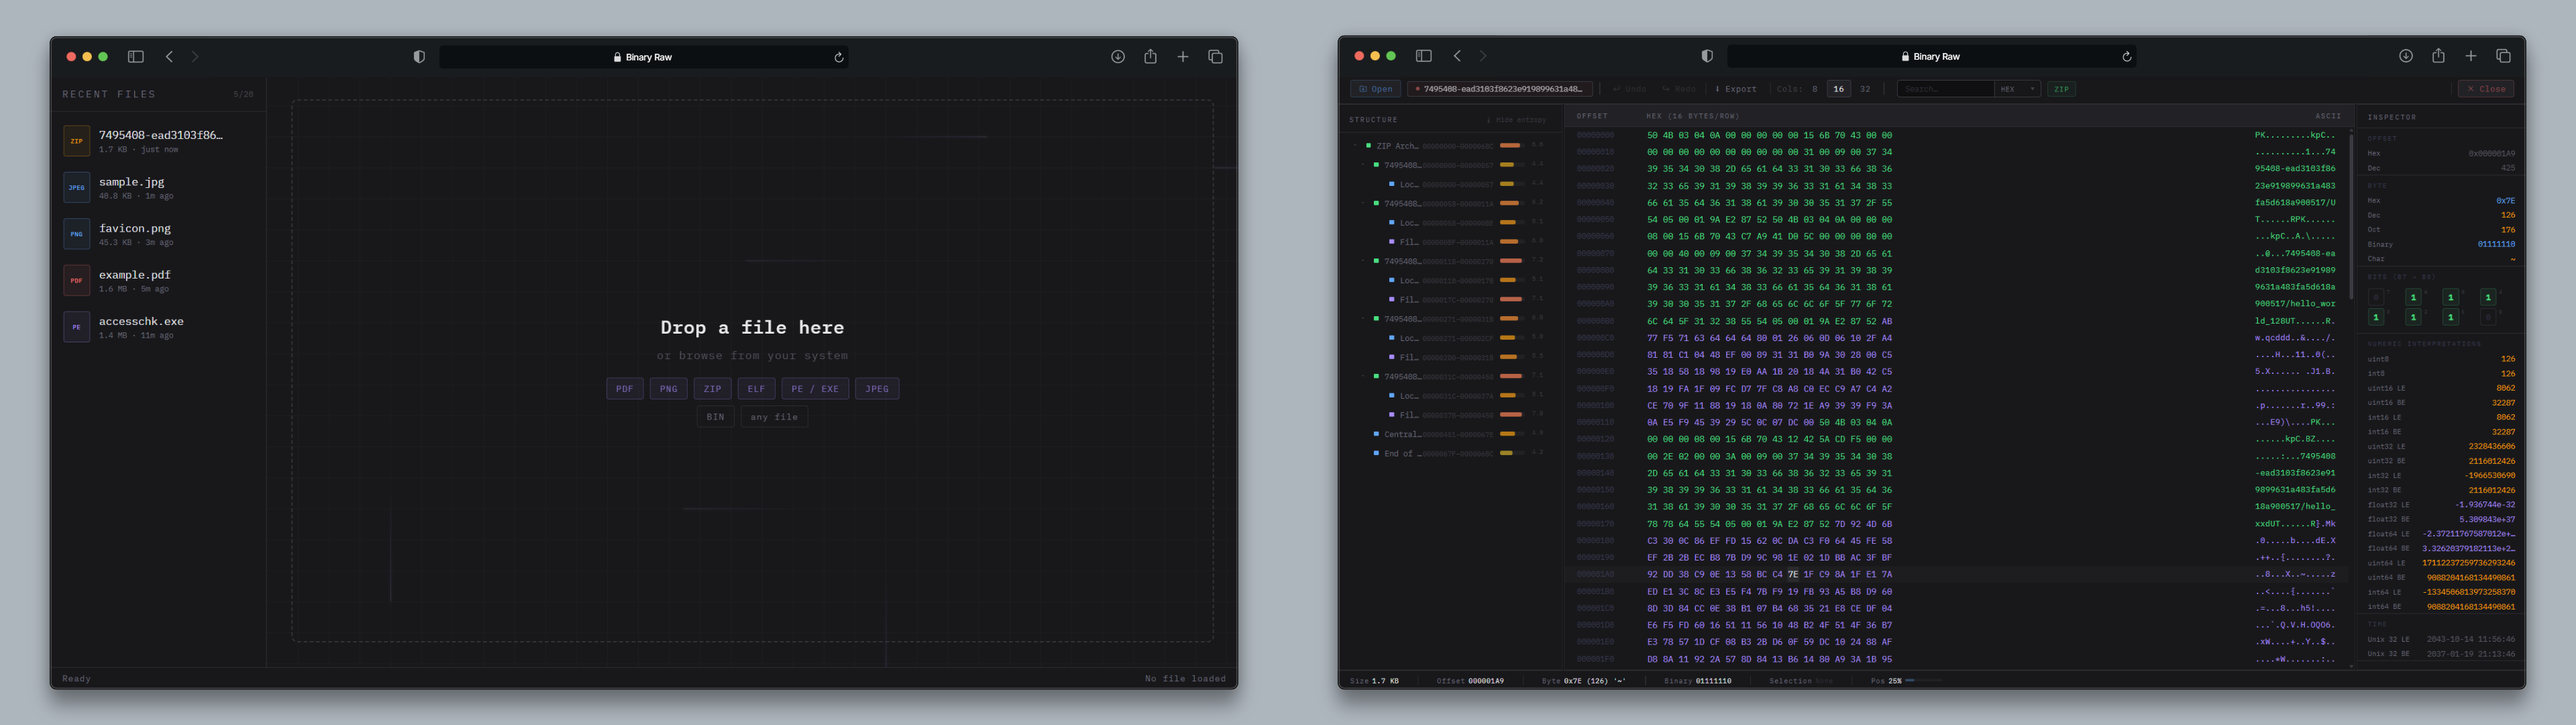Close the hex view with the Close button
This screenshot has height=725, width=2576.
click(x=2487, y=88)
